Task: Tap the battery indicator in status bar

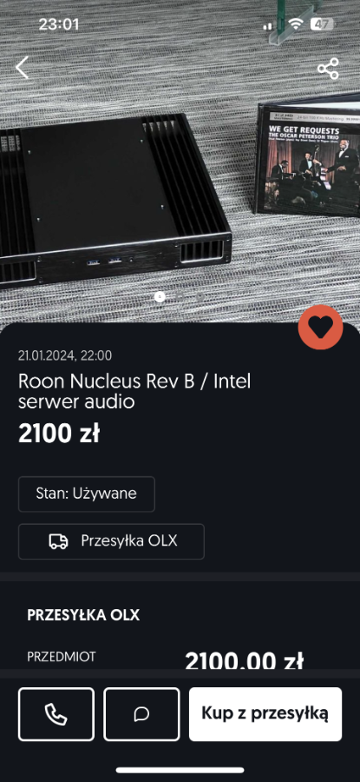Action: [323, 24]
